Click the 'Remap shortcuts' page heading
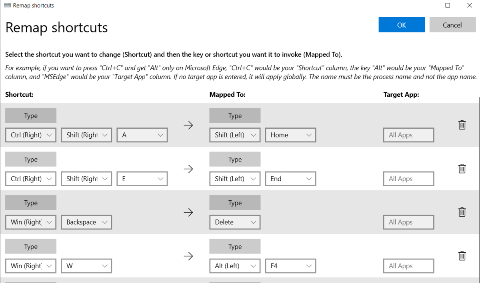This screenshot has width=480, height=283. (56, 28)
